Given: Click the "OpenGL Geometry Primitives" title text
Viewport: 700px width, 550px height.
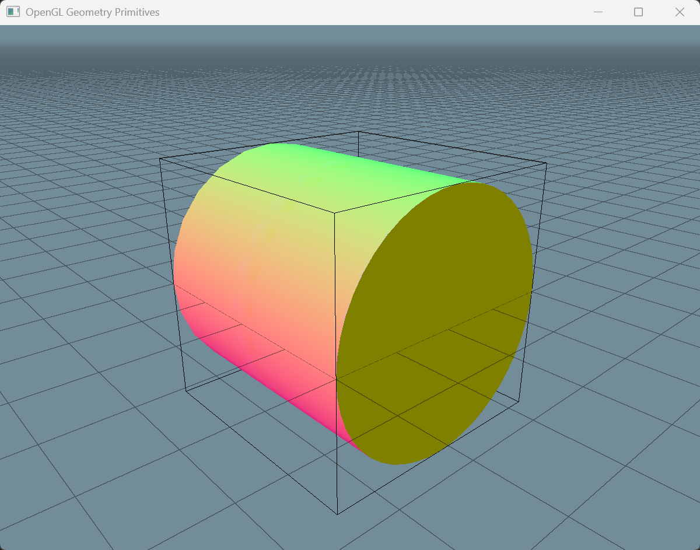Looking at the screenshot, I should coord(92,12).
